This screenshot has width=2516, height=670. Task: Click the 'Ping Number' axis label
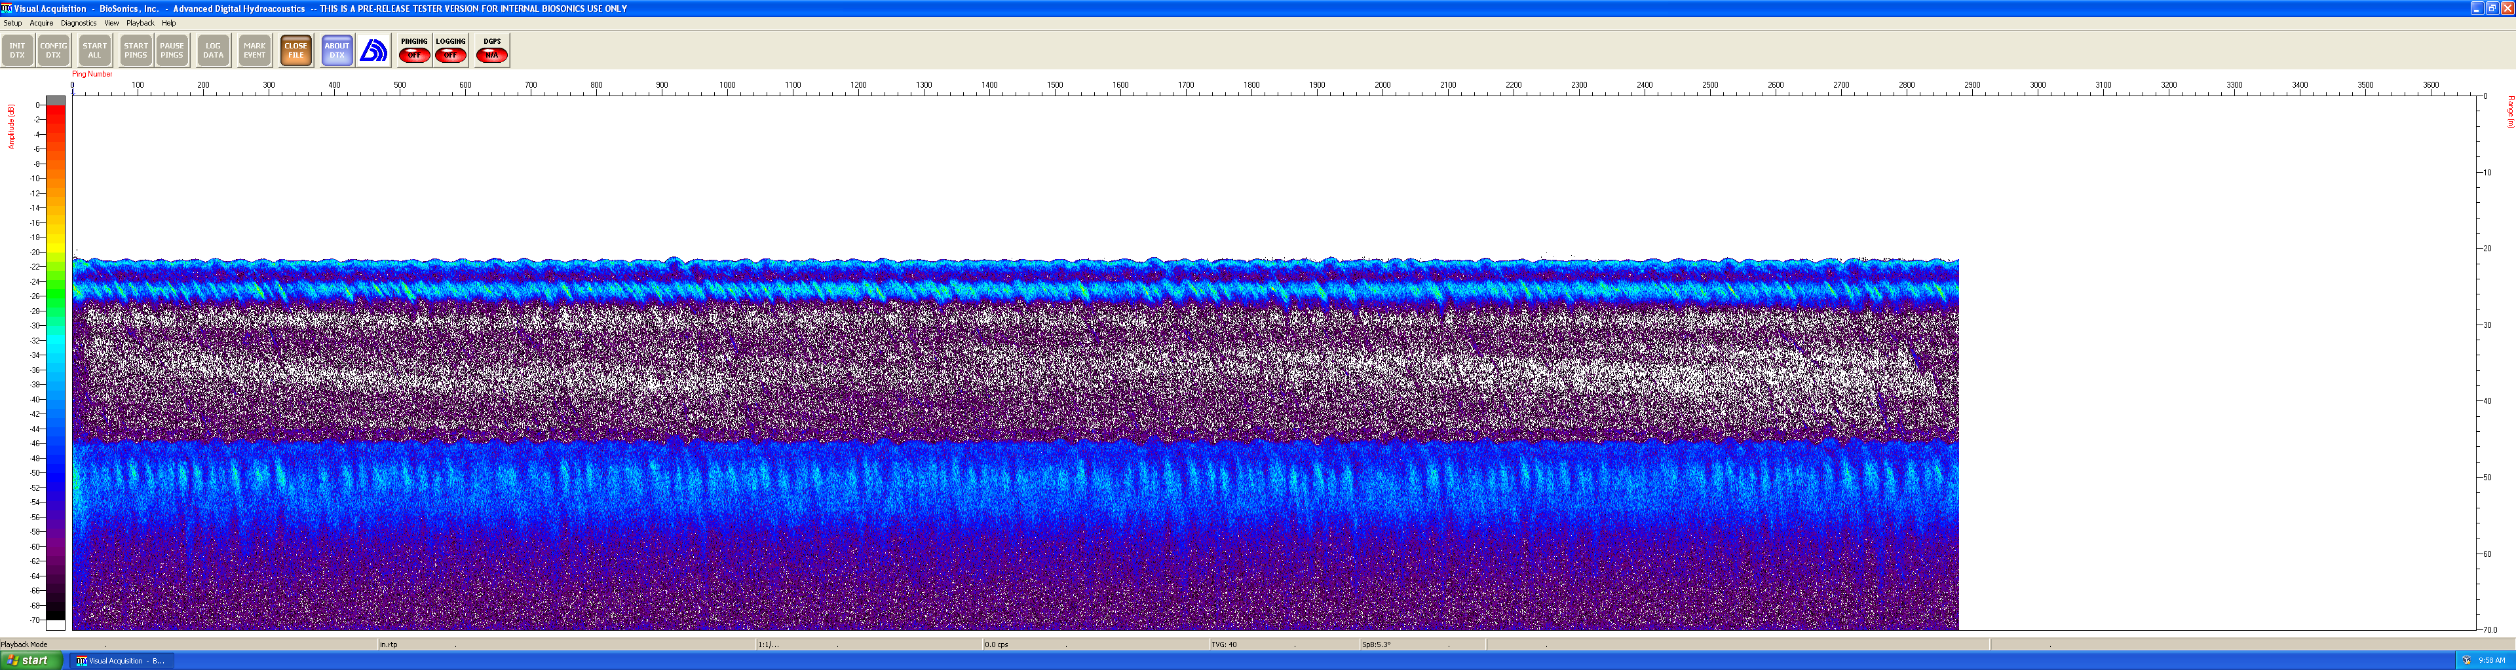coord(93,74)
